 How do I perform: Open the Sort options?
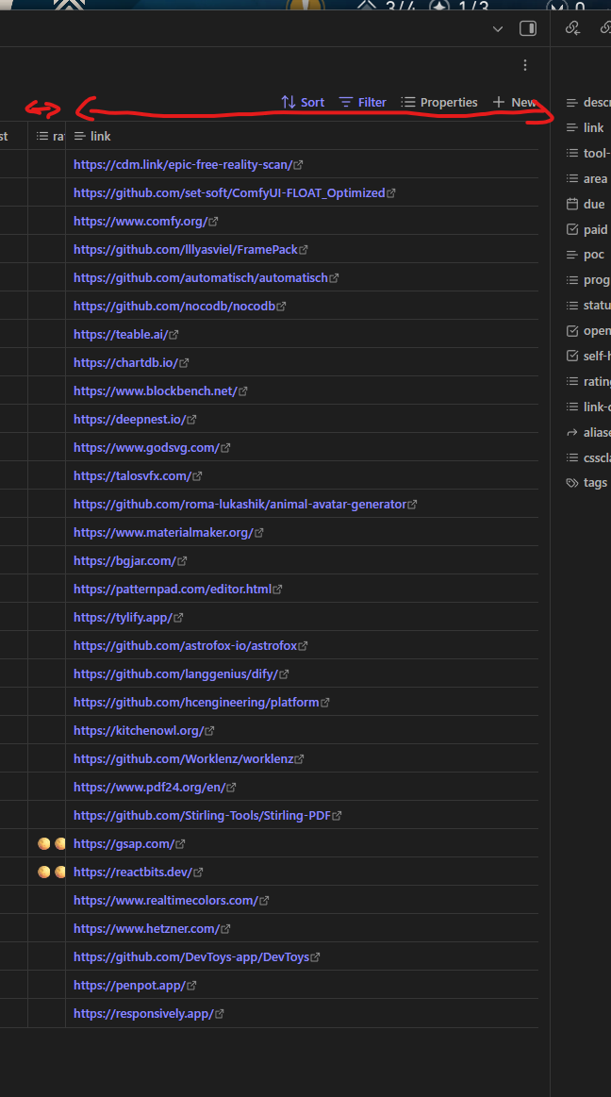(x=302, y=102)
